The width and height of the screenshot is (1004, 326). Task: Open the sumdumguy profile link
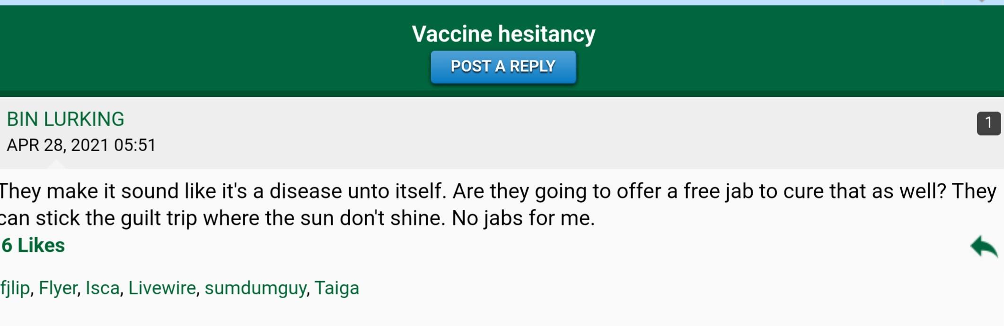255,288
